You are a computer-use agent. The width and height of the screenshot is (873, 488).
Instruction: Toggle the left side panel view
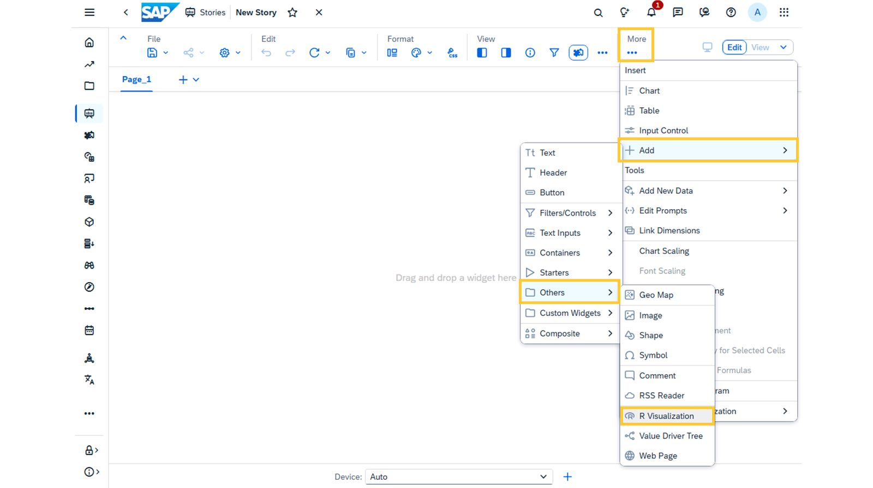482,53
